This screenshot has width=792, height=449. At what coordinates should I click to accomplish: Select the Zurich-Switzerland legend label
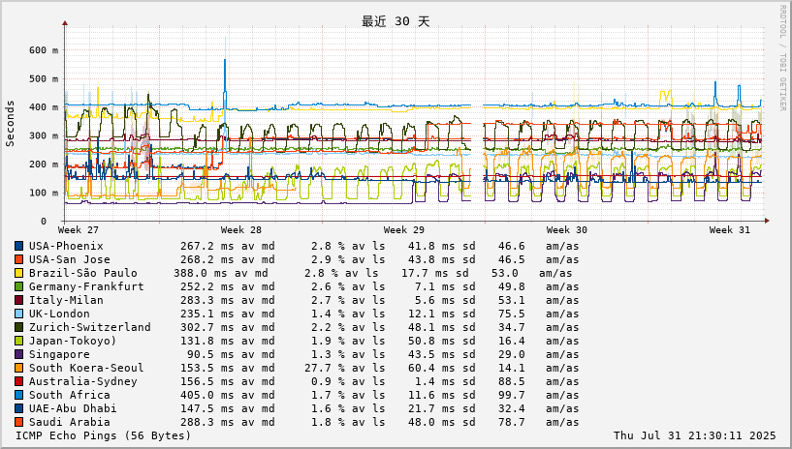click(89, 327)
